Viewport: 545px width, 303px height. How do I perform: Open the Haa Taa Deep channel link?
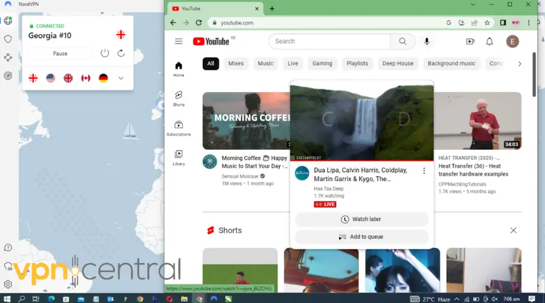328,188
